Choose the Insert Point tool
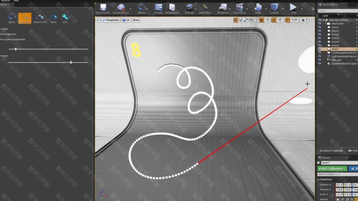The image size is (358, 201). (40, 18)
